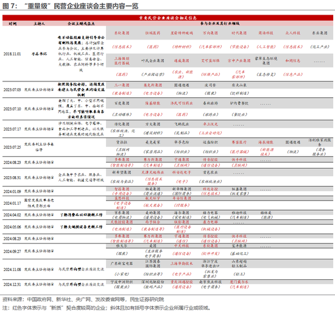
Task: Click the 2024.12.31 date cell
Action: click(x=12, y=284)
